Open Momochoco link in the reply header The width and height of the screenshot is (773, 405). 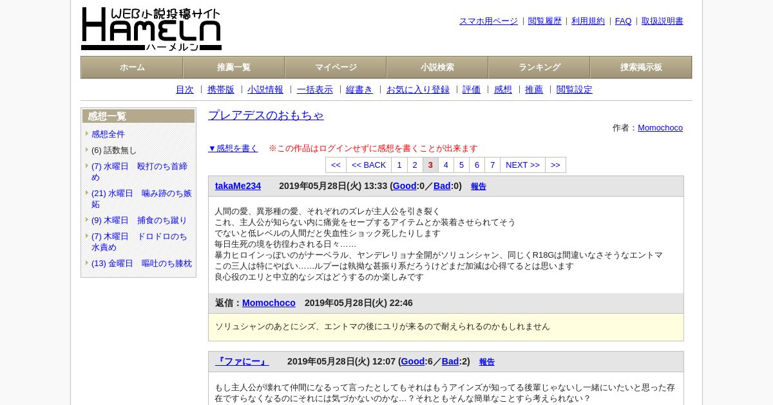tap(269, 303)
